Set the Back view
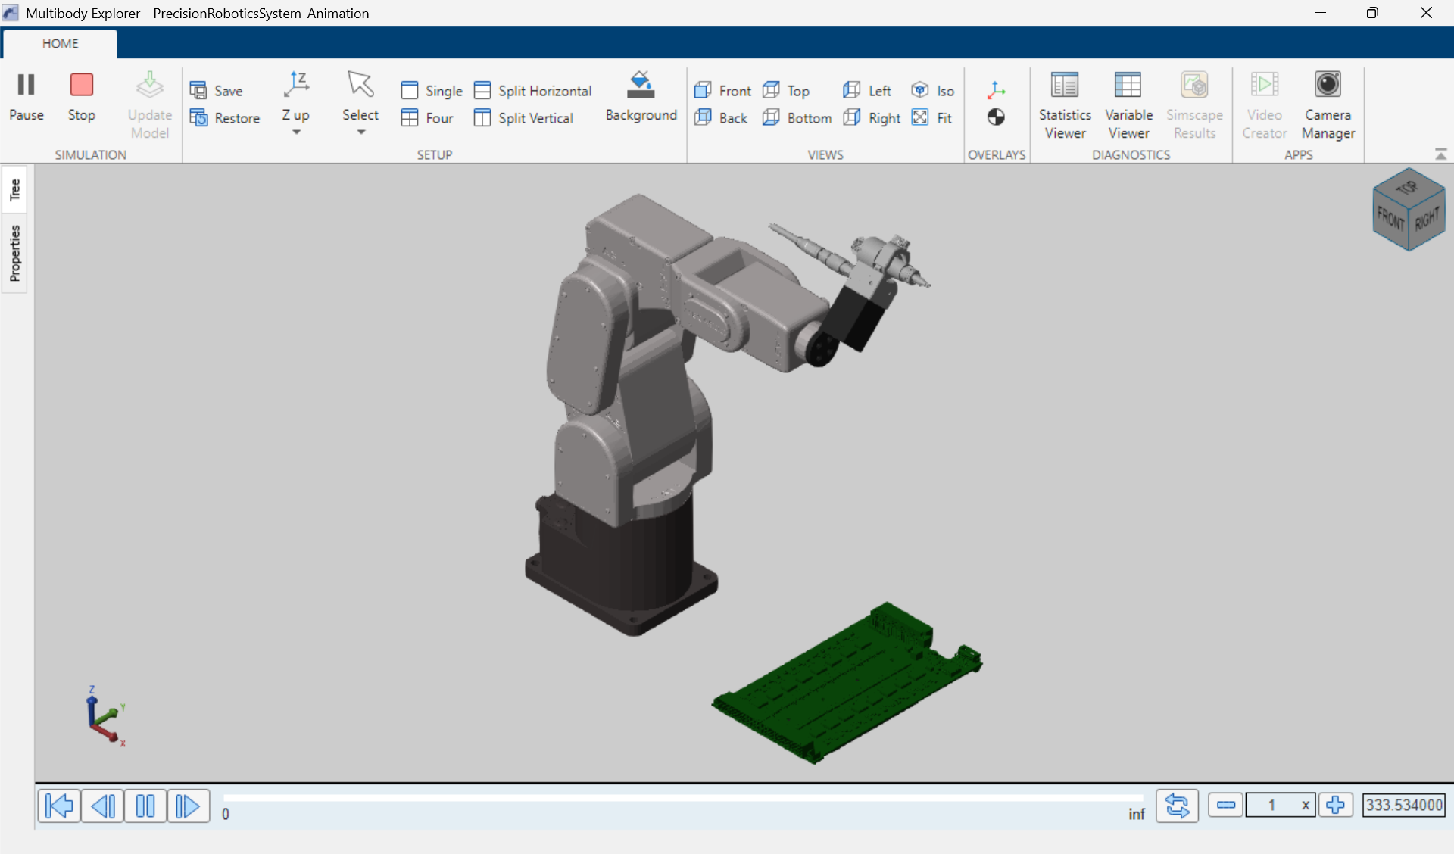Viewport: 1454px width, 854px height. 721,118
